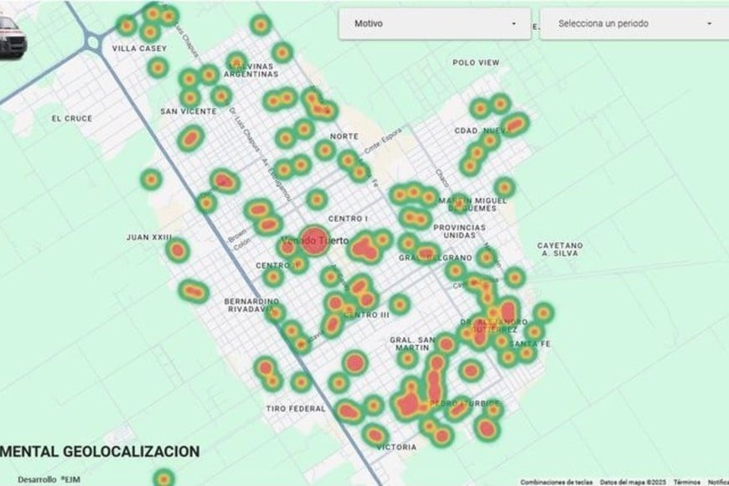Click the Cayetano A. Silva label
Image resolution: width=729 pixels, height=486 pixels.
click(x=560, y=250)
